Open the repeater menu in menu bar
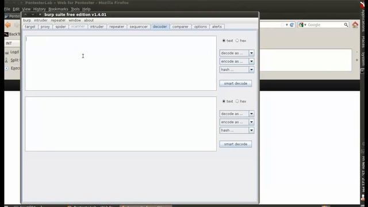Viewport: 368px width, 207px height. click(x=58, y=20)
